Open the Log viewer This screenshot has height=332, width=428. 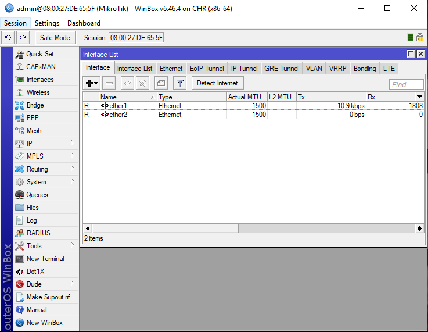46,220
